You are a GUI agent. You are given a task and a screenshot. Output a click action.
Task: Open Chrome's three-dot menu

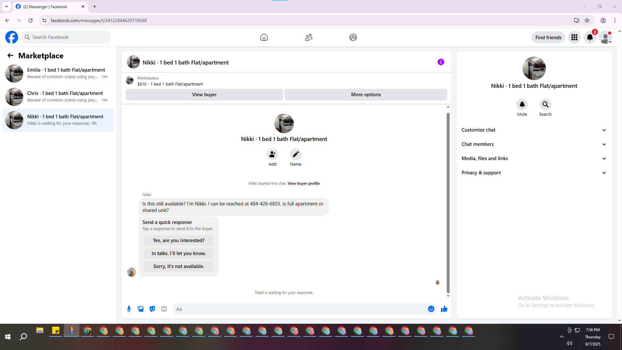point(615,20)
